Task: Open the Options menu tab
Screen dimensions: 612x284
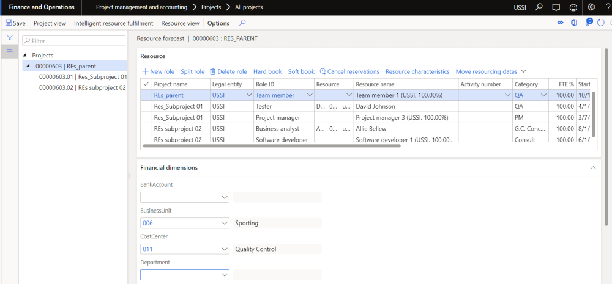Action: (218, 23)
